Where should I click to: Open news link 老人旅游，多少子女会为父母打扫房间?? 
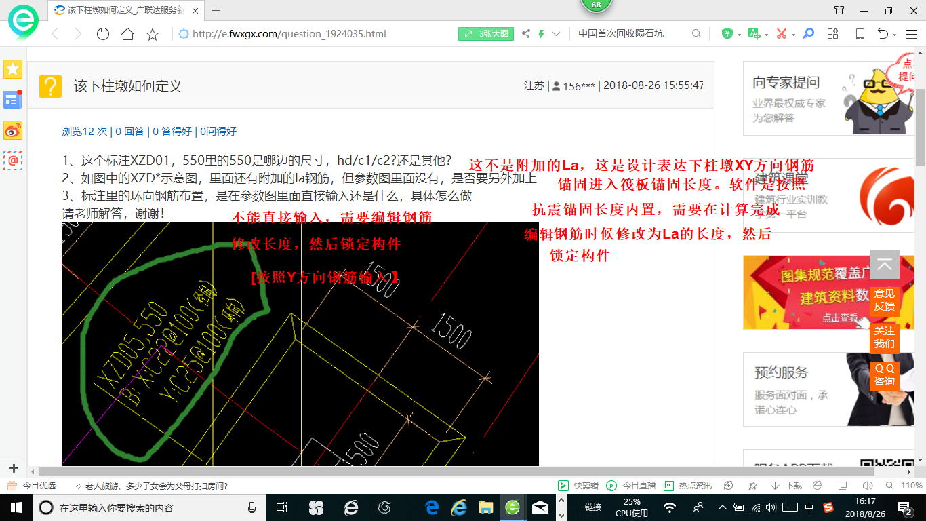click(155, 486)
